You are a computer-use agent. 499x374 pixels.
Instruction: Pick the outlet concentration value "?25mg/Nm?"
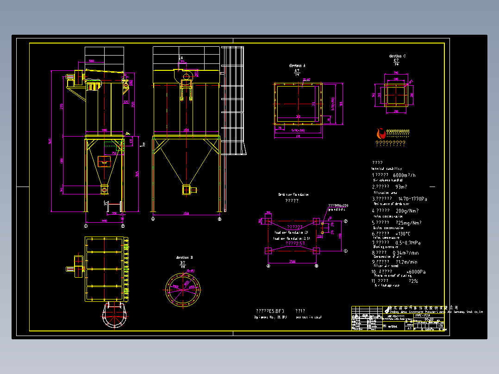tap(409, 223)
